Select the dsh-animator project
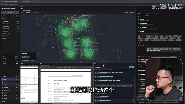This screenshot has width=185, height=104. pyautogui.click(x=6, y=26)
